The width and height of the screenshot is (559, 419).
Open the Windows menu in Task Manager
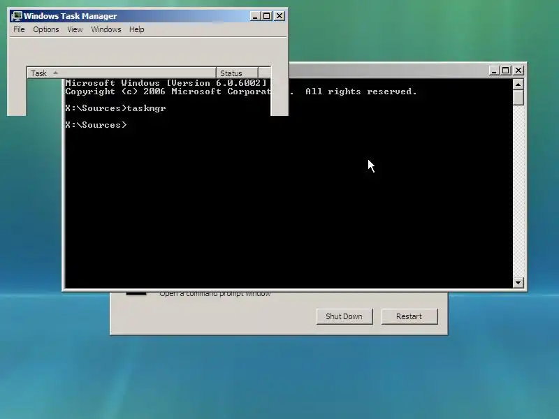coord(106,29)
